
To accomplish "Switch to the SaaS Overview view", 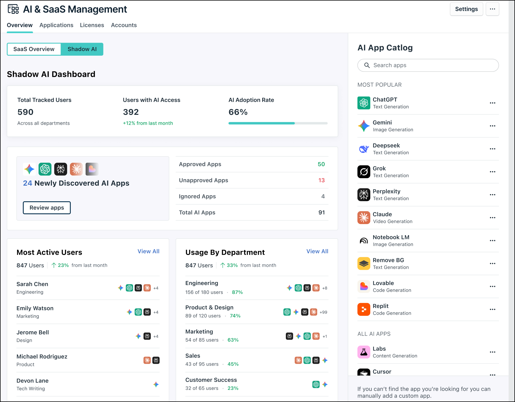I will (34, 49).
